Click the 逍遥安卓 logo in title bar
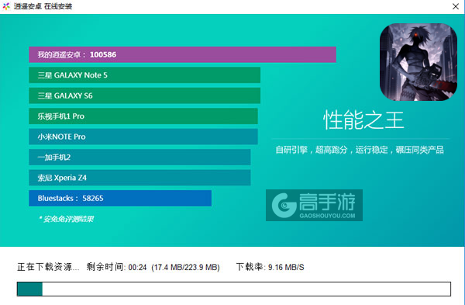Viewport: 465px width, 305px height. pyautogui.click(x=6, y=6)
